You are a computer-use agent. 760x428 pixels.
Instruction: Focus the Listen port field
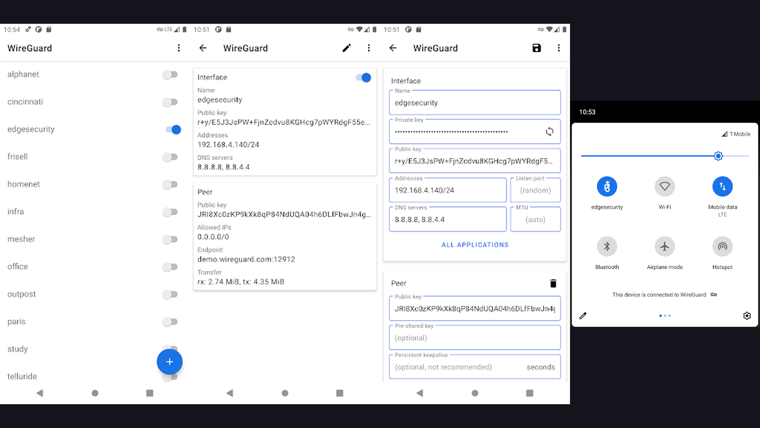(x=535, y=190)
